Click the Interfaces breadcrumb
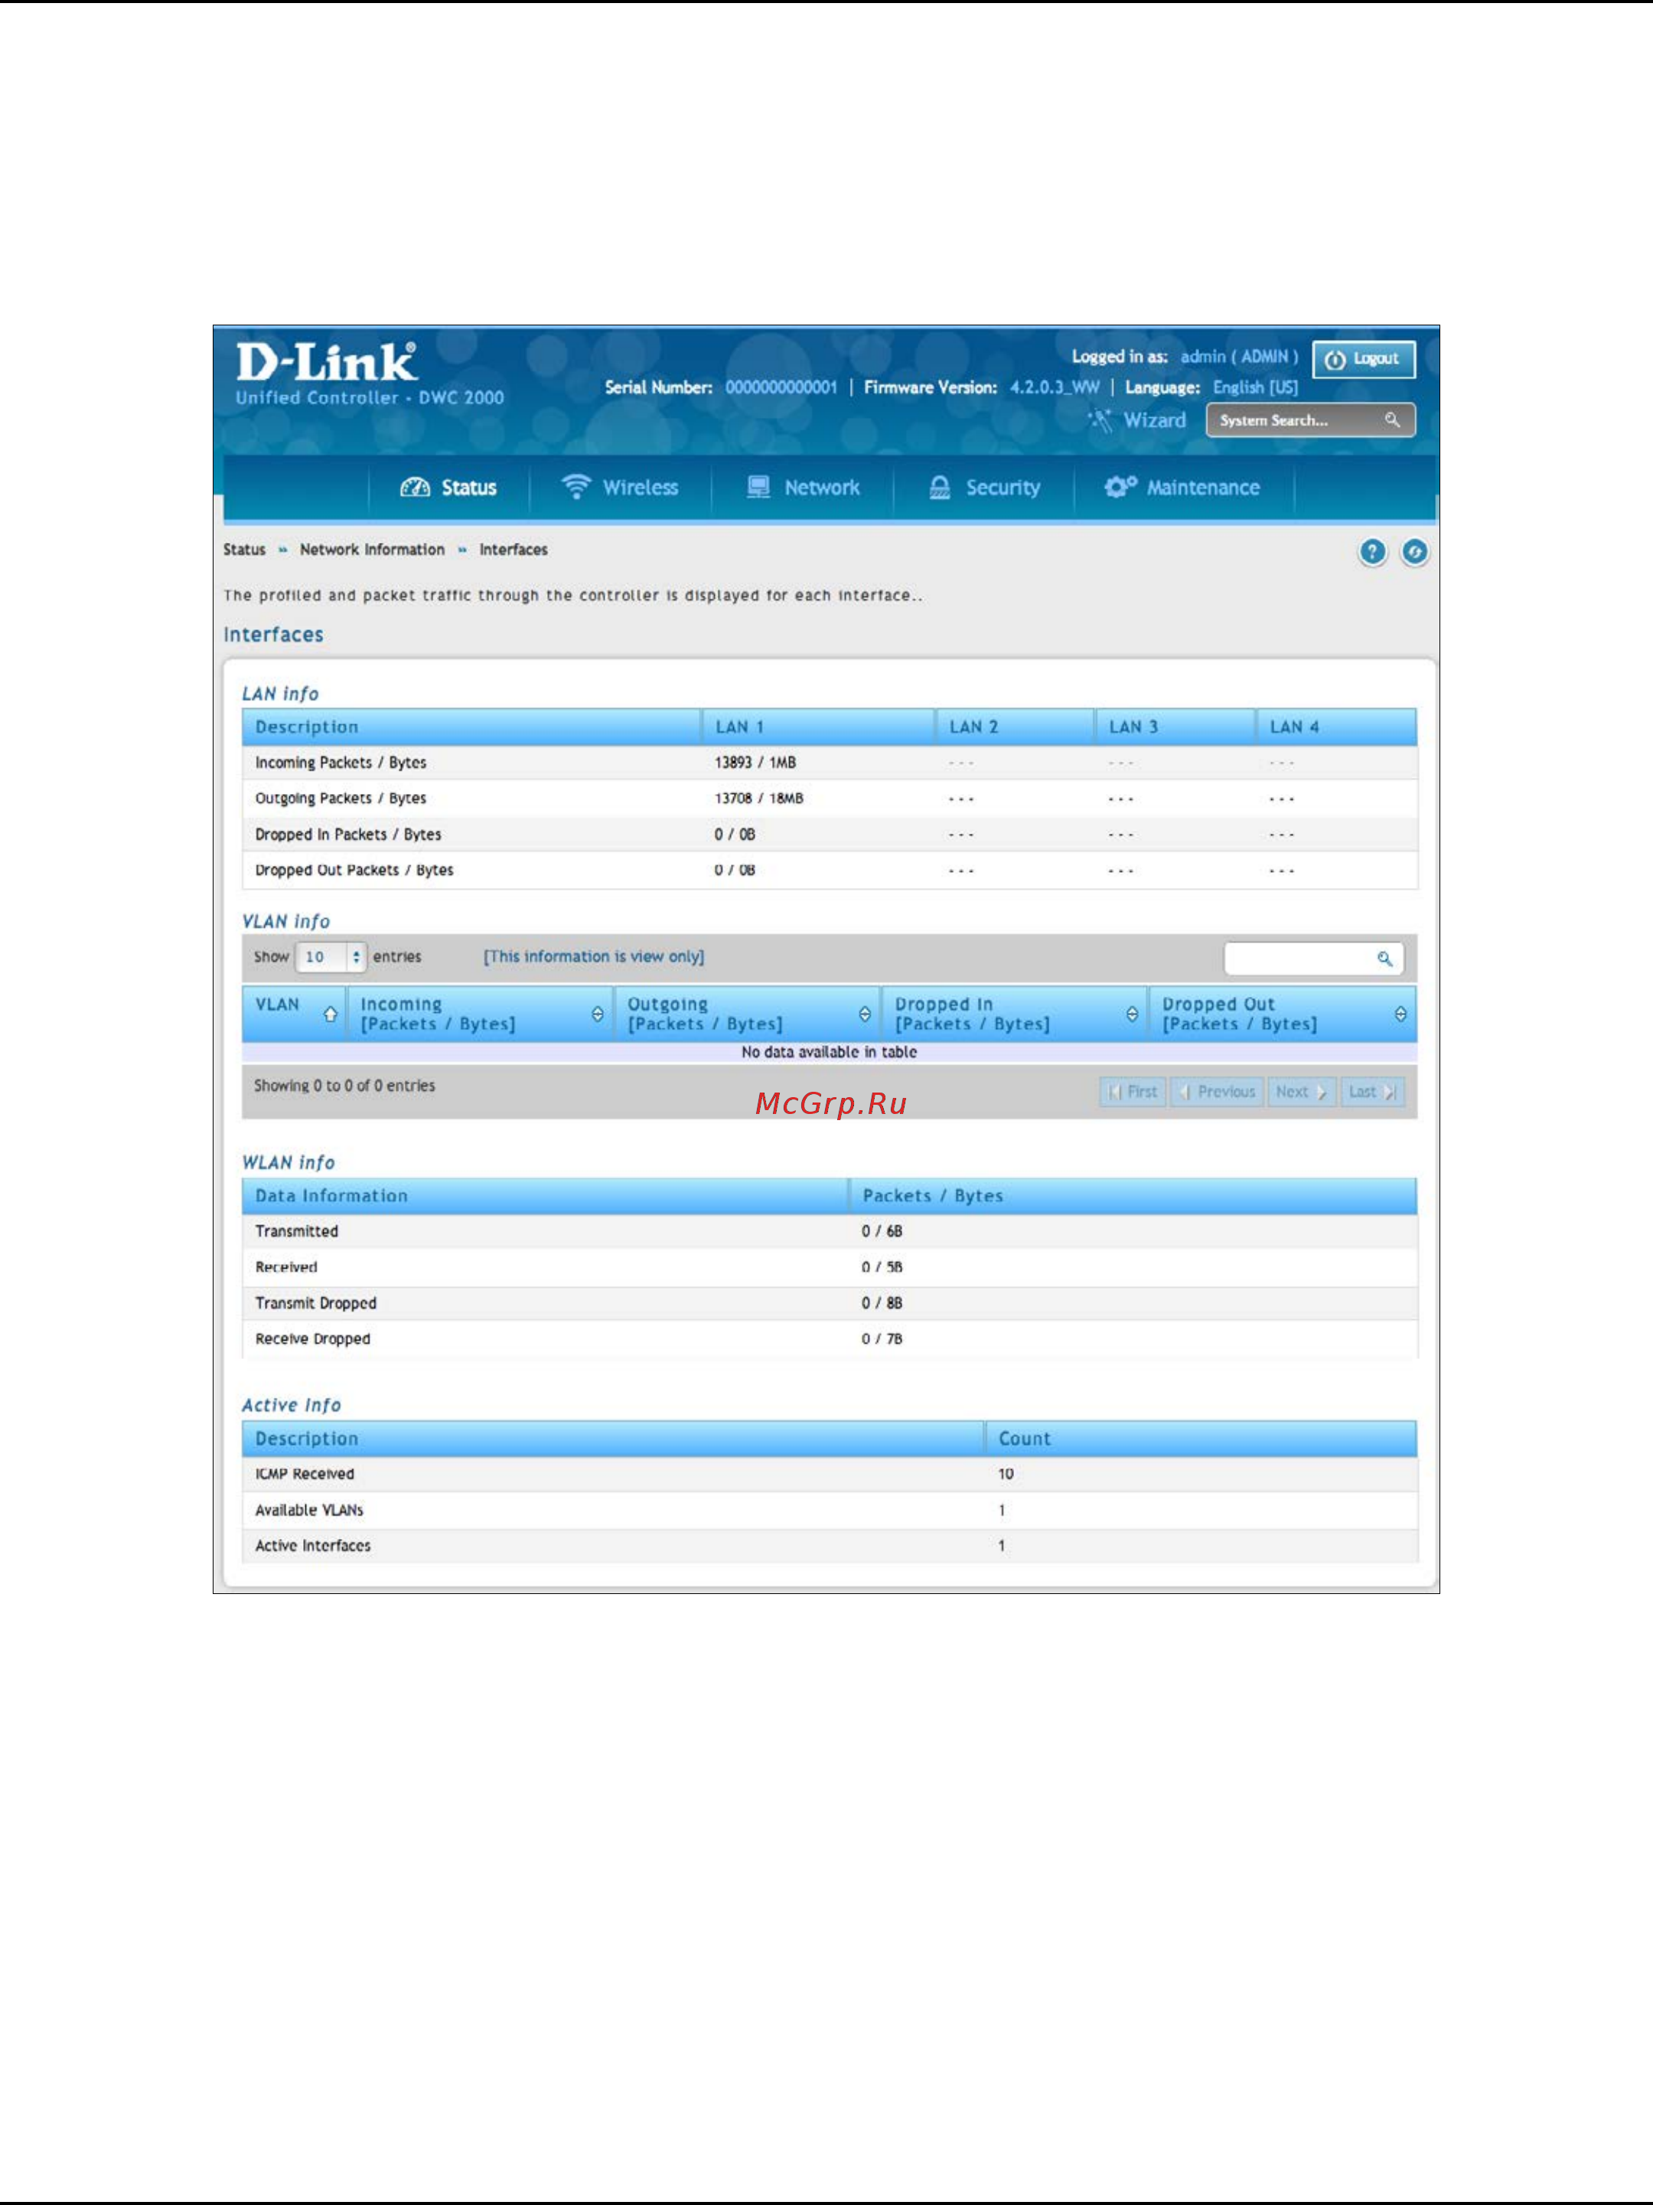The height and width of the screenshot is (2205, 1653). click(x=514, y=549)
